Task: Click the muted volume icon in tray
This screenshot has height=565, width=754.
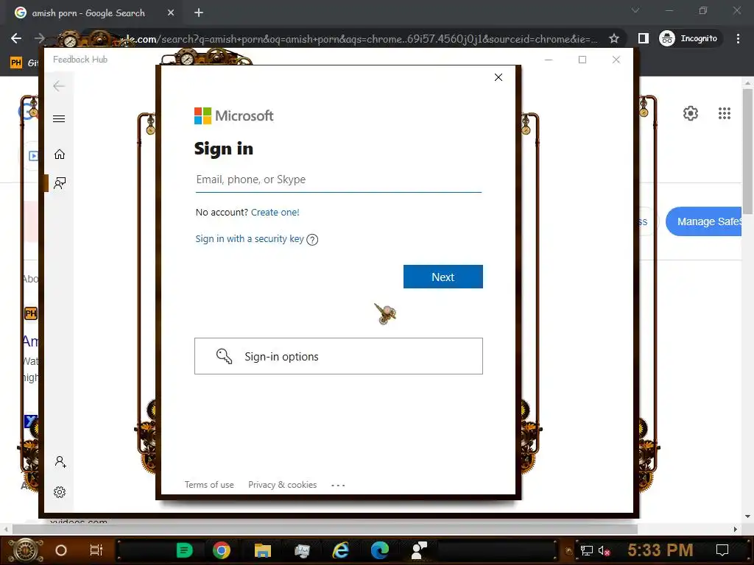Action: coord(604,550)
